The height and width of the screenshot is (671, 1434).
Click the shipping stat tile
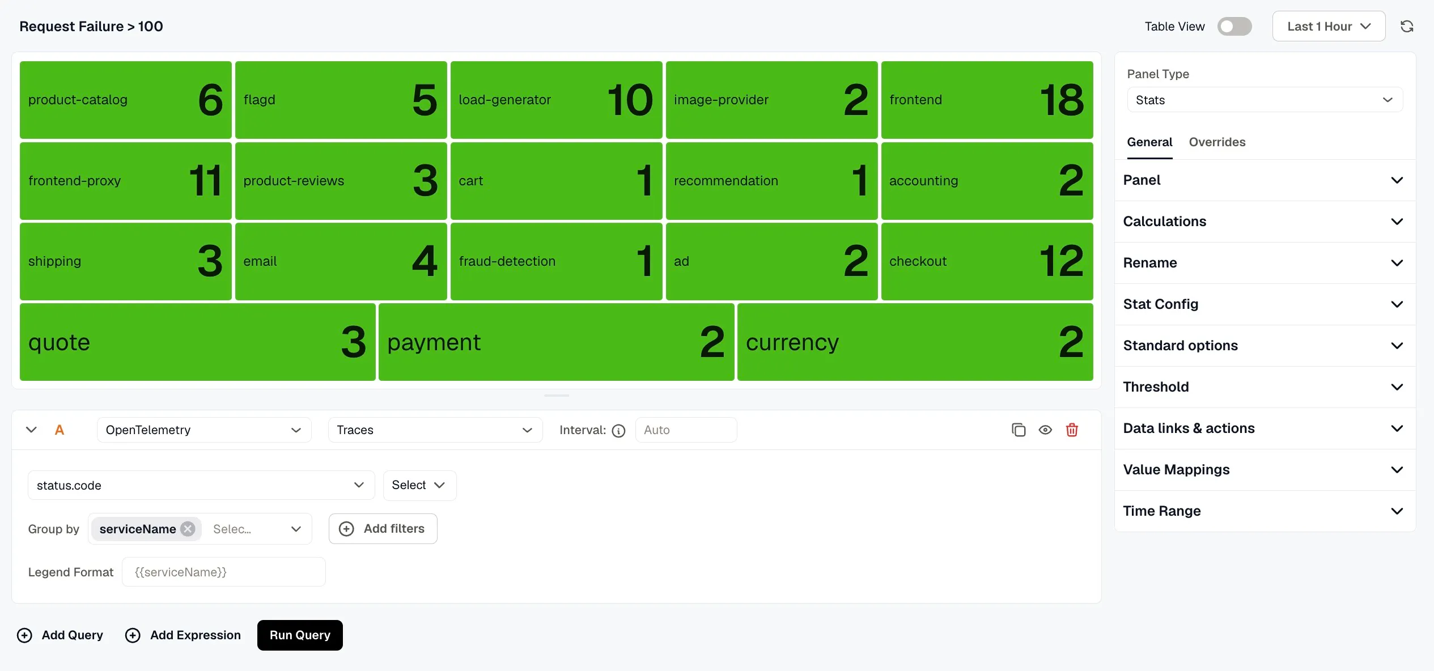click(x=125, y=261)
